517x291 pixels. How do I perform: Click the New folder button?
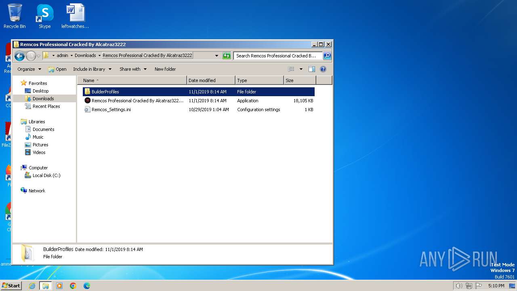165,69
